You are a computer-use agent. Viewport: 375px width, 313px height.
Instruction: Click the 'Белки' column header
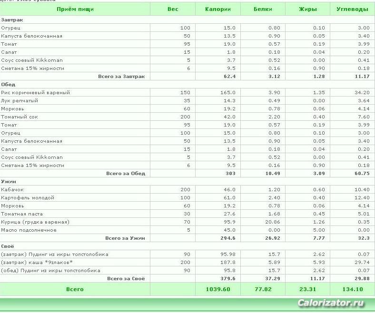[x=263, y=10]
